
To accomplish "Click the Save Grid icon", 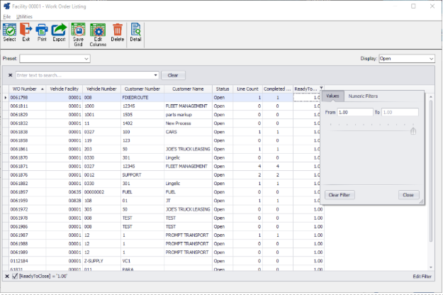I will pyautogui.click(x=78, y=34).
